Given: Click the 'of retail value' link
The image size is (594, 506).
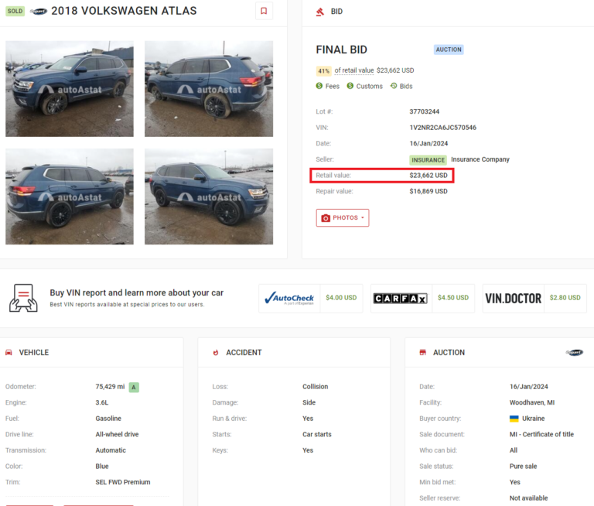Looking at the screenshot, I should point(353,70).
